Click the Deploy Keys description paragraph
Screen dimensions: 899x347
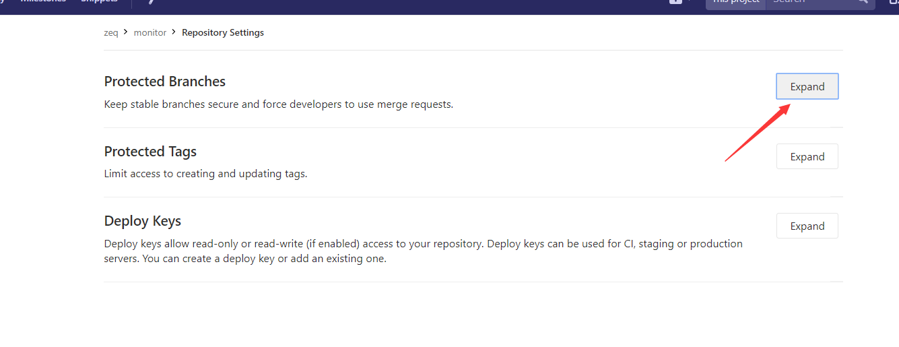423,251
